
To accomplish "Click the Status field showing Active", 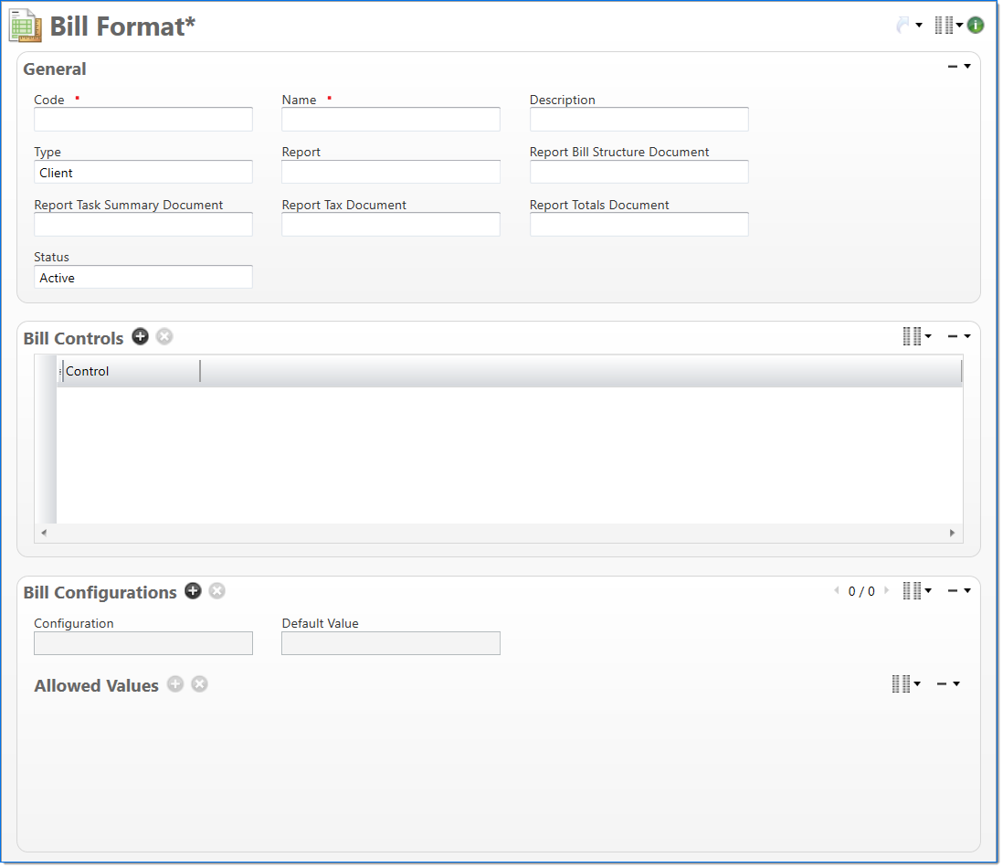I will (x=143, y=278).
